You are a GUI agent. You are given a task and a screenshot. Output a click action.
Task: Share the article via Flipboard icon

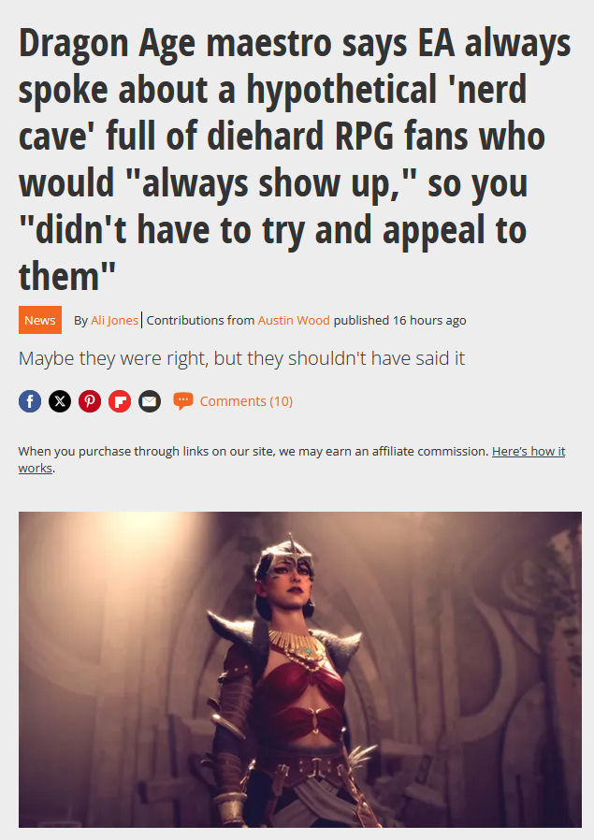point(120,401)
